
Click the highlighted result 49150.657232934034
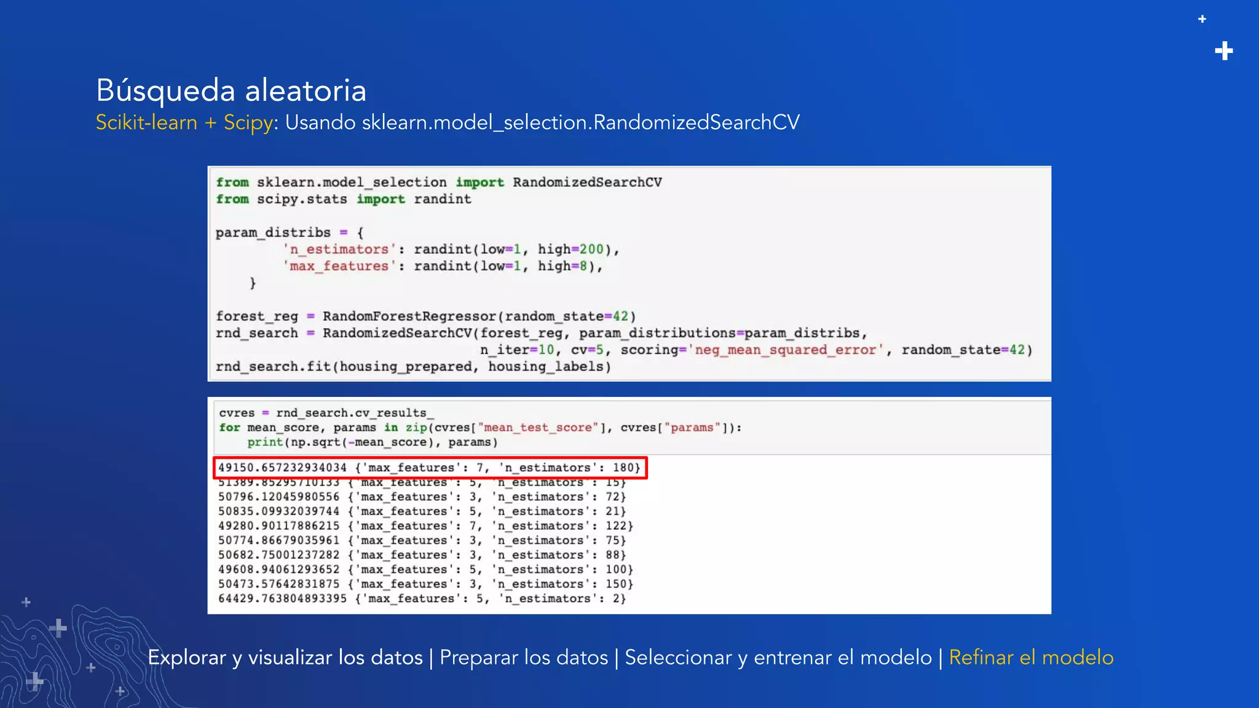click(430, 468)
